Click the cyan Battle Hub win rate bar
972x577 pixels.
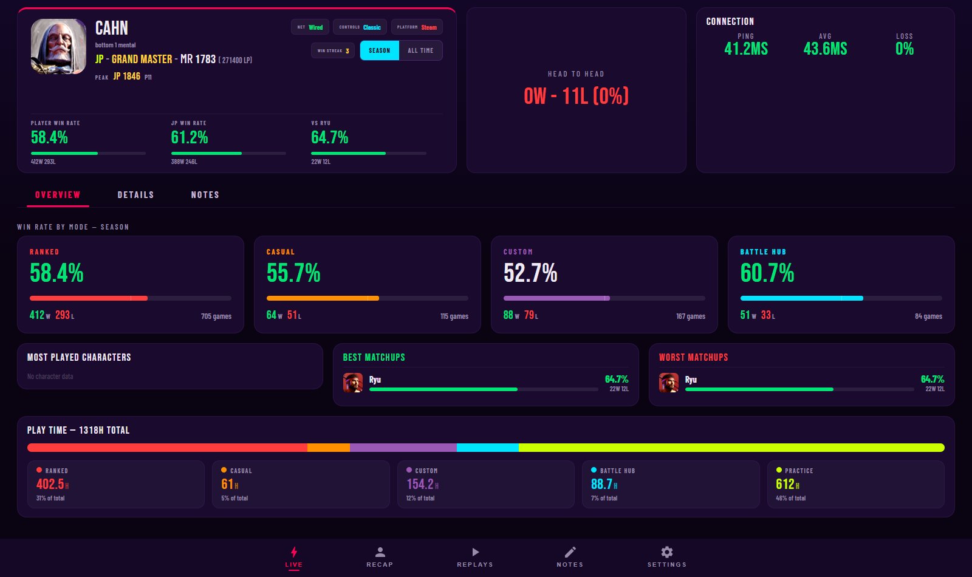click(802, 298)
